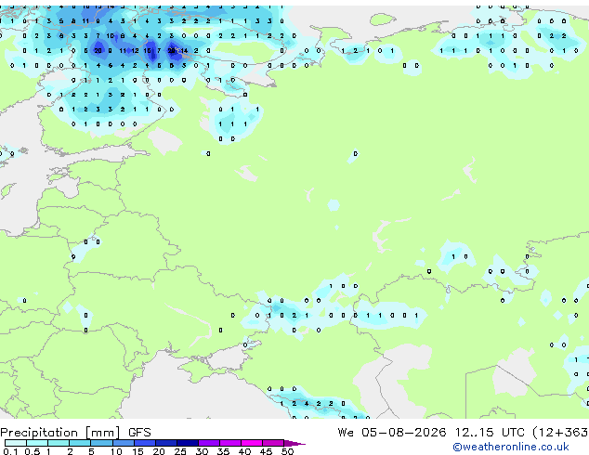This screenshot has width=589, height=455.
Task: Select magenta legend swatch between 40 and 45
Action: tap(252, 443)
